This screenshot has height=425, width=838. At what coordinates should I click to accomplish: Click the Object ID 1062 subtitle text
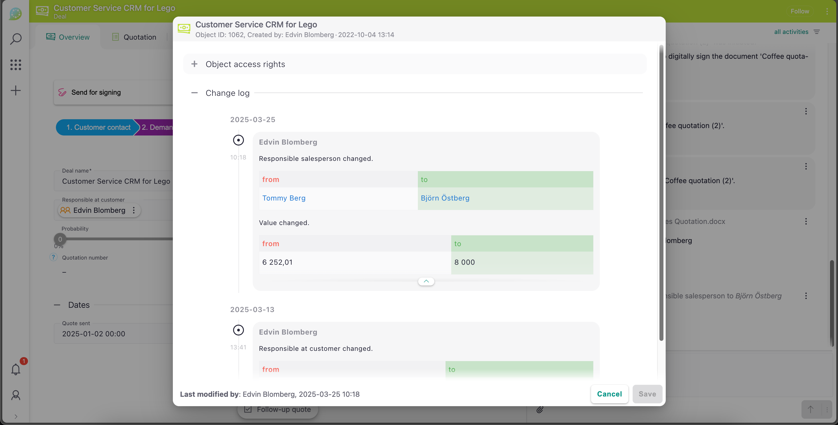(294, 35)
